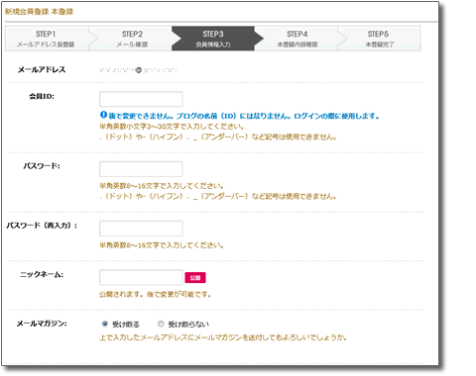Click the STEP1 メールアドレス仮登録 step
Screen dimensions: 476x376
[47, 39]
